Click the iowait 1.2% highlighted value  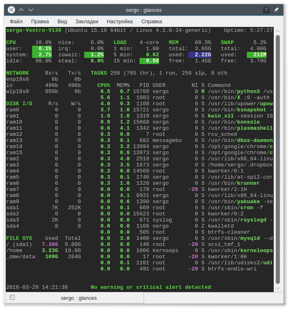coord(94,55)
